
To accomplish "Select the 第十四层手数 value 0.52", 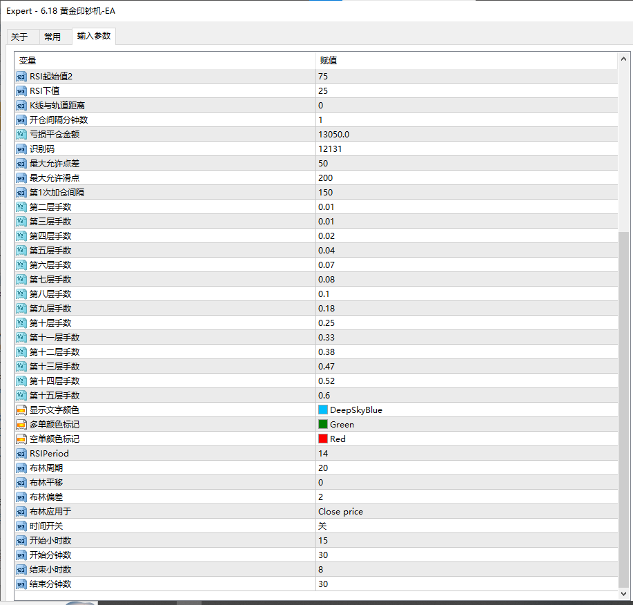I will point(327,381).
